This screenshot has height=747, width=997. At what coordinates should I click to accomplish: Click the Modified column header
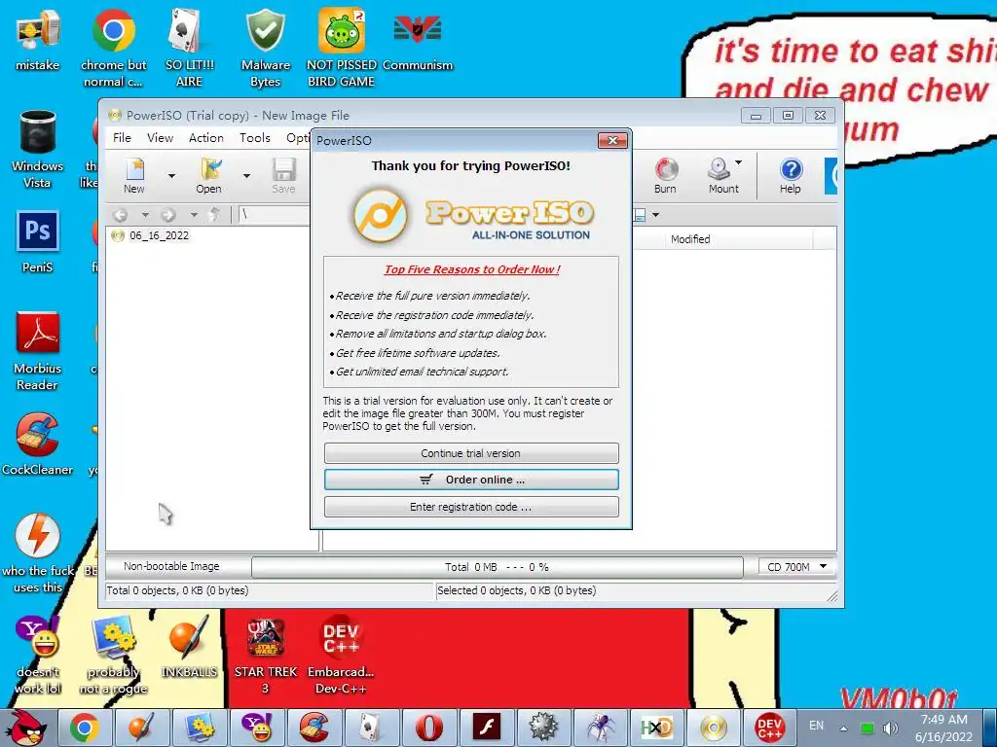point(738,239)
